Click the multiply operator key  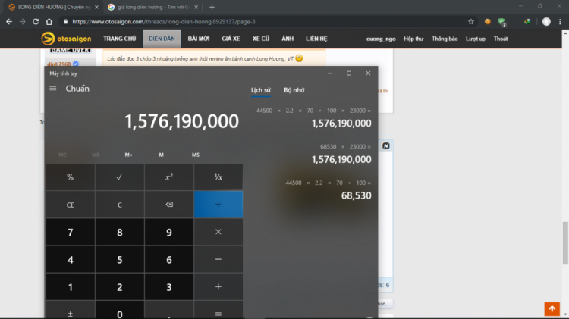218,232
